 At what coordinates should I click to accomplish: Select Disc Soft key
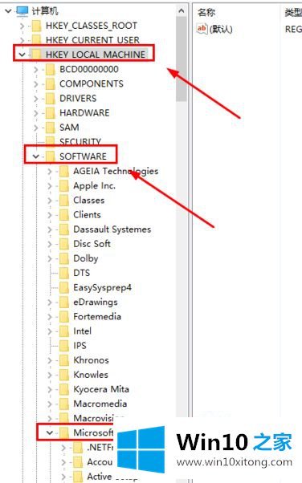tap(92, 244)
